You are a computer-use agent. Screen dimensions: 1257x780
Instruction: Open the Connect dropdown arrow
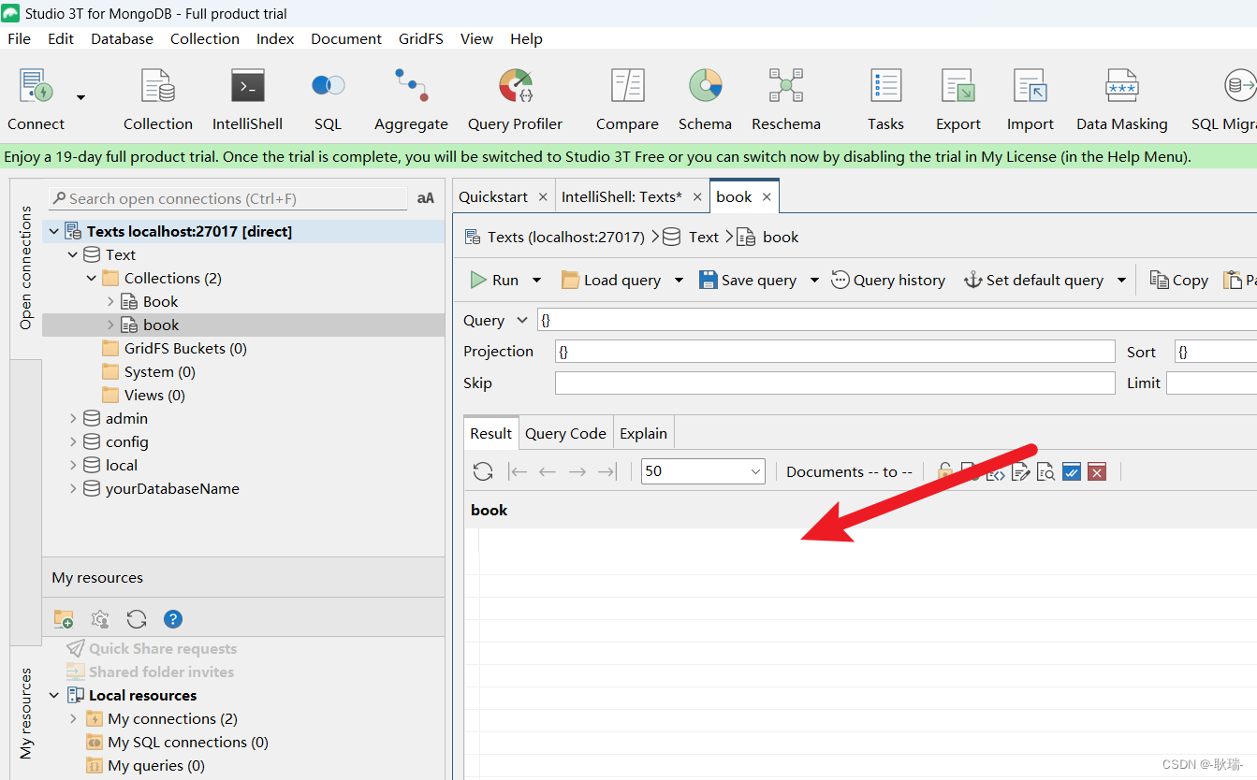click(80, 97)
